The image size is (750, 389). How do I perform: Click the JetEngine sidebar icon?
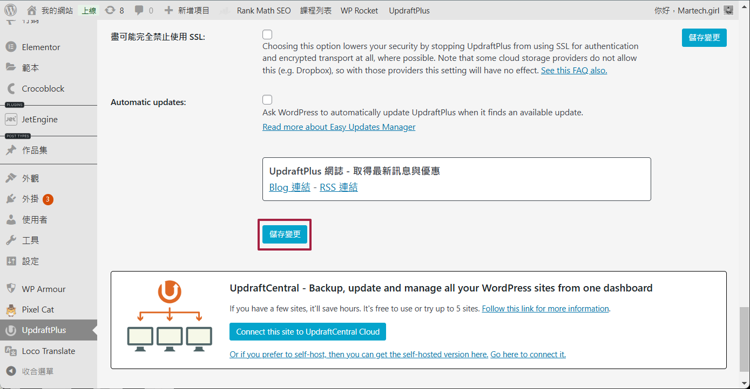[x=11, y=119]
